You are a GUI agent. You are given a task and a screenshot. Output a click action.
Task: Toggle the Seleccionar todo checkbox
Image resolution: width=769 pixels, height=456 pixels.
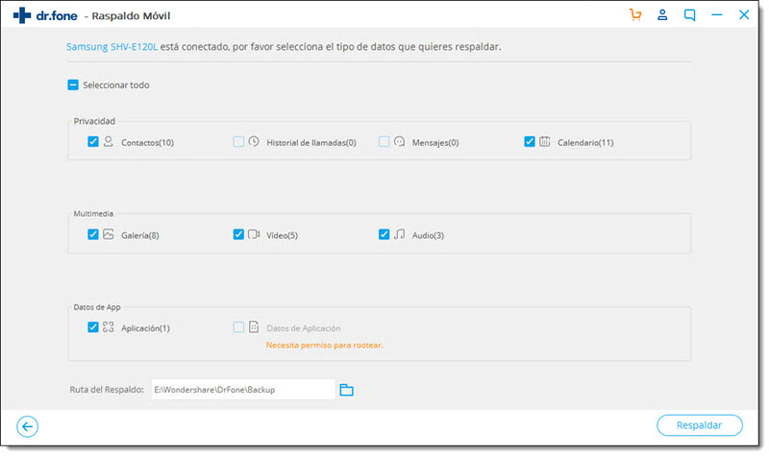coord(73,84)
